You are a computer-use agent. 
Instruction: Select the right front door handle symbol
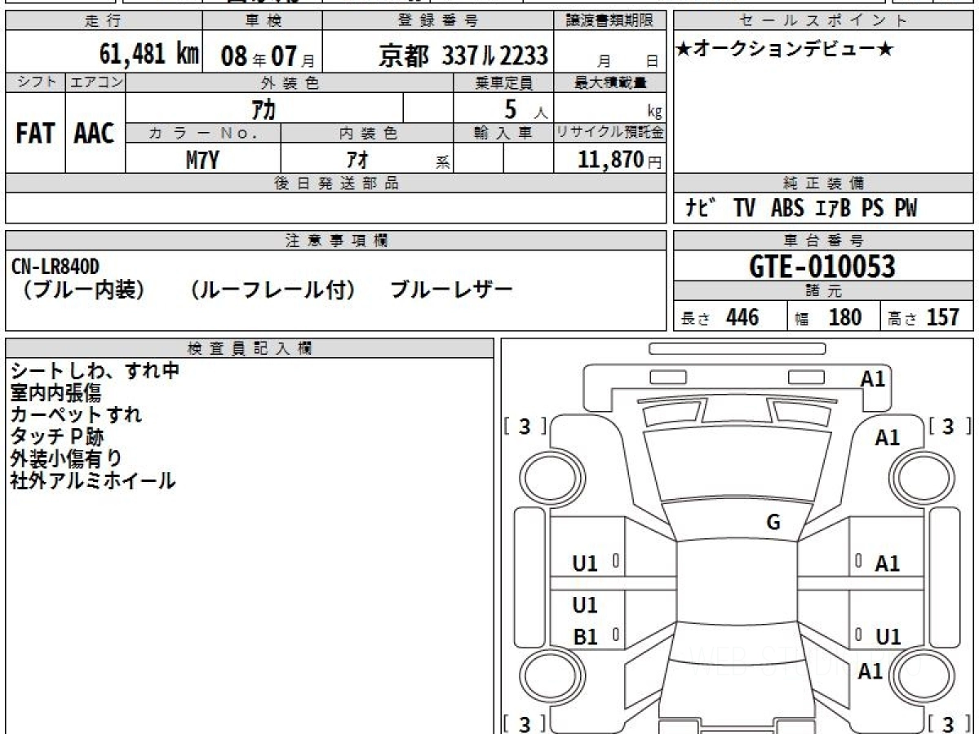(x=859, y=561)
